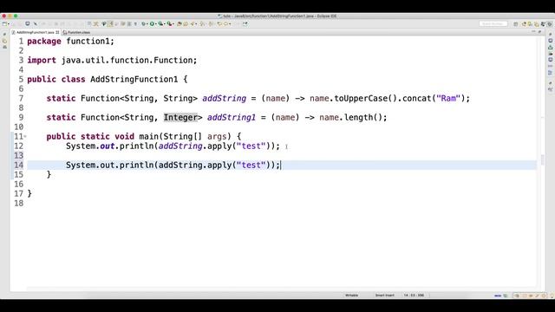Click the cursor position 14 : 53 : 396 in status bar

pyautogui.click(x=414, y=295)
